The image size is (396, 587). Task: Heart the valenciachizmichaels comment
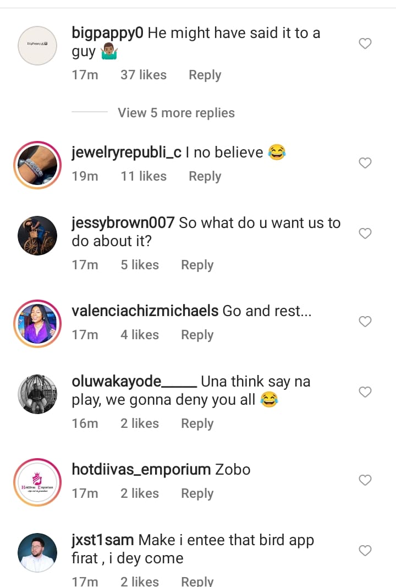(365, 322)
